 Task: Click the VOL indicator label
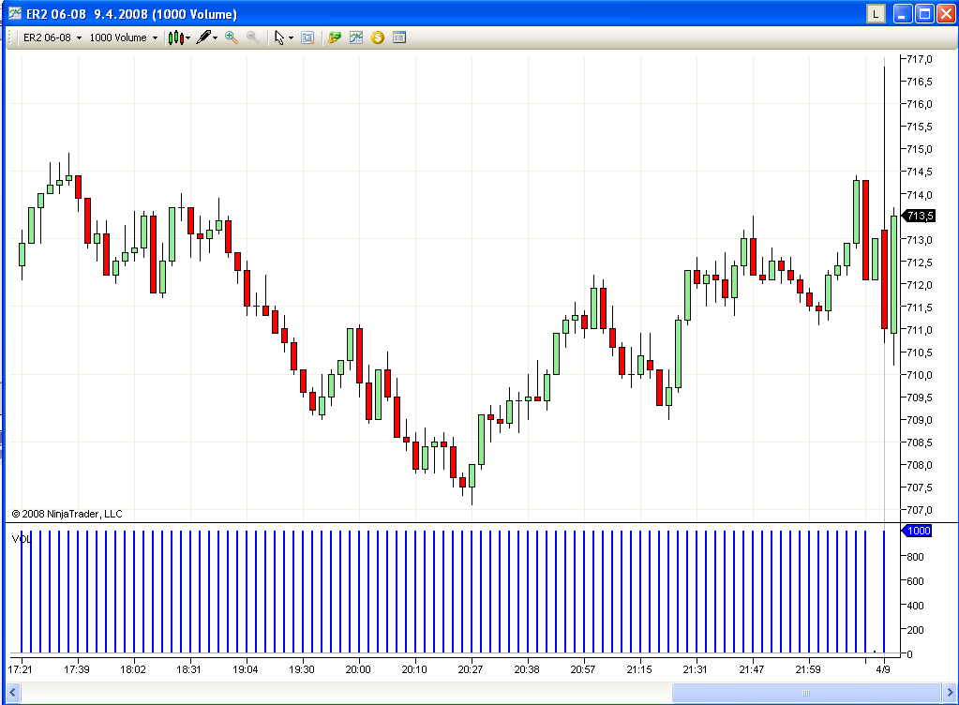click(22, 539)
